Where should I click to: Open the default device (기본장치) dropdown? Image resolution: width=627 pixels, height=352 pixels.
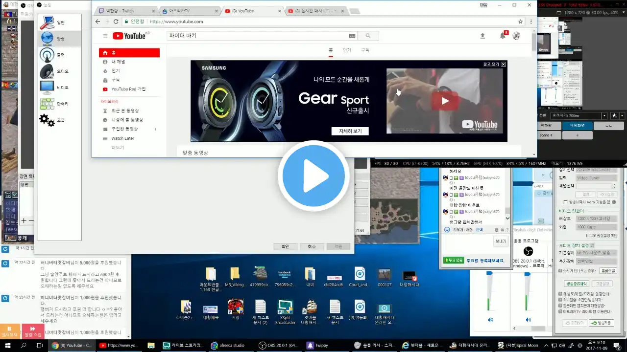click(x=596, y=253)
